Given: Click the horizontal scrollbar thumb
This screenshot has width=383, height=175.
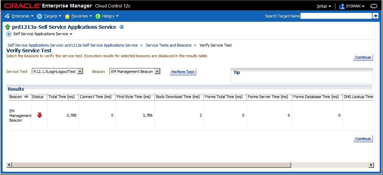Looking at the screenshot, I should (151, 165).
